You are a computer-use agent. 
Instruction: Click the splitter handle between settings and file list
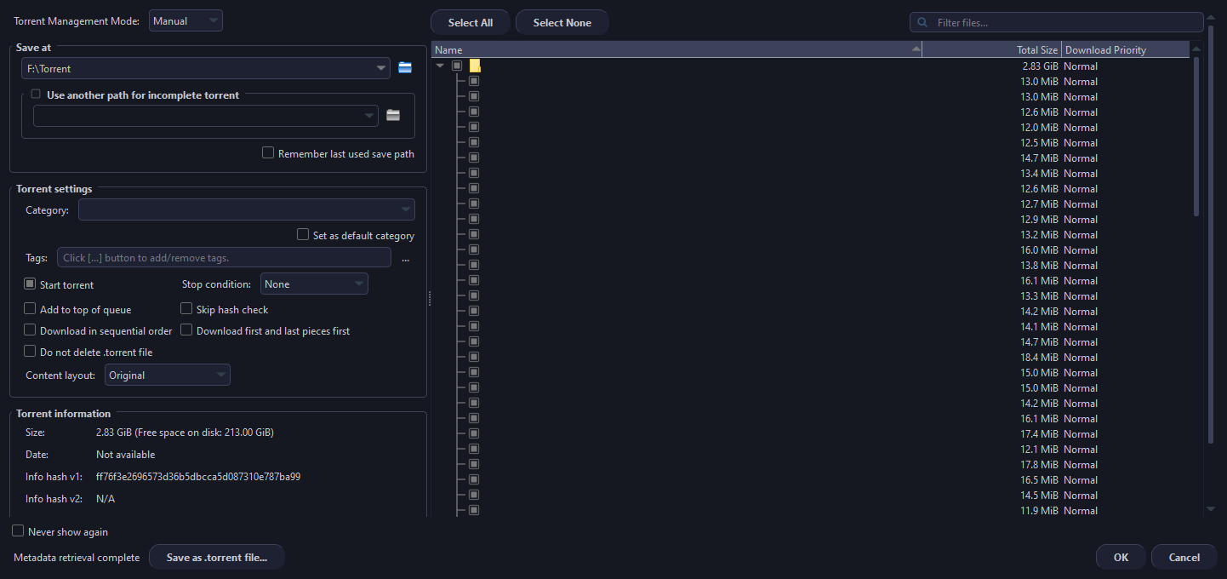click(430, 298)
